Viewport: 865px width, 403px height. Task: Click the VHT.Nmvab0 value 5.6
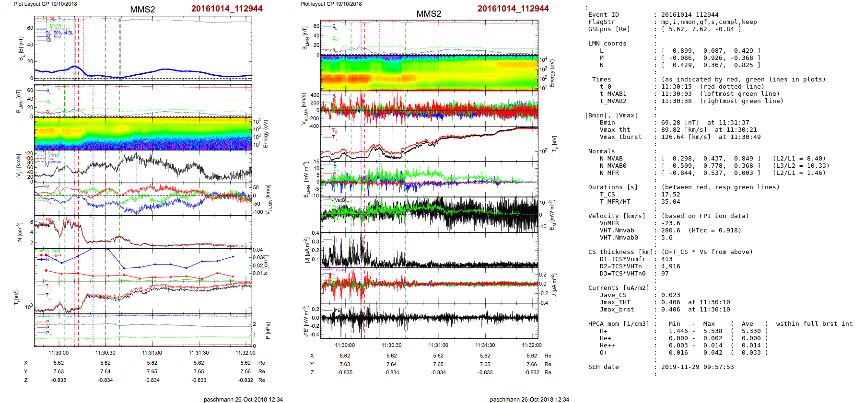666,238
